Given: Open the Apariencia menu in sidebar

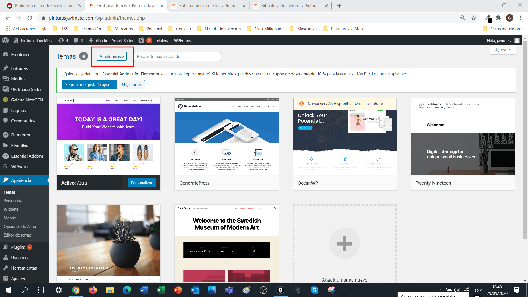Looking at the screenshot, I should (x=25, y=180).
